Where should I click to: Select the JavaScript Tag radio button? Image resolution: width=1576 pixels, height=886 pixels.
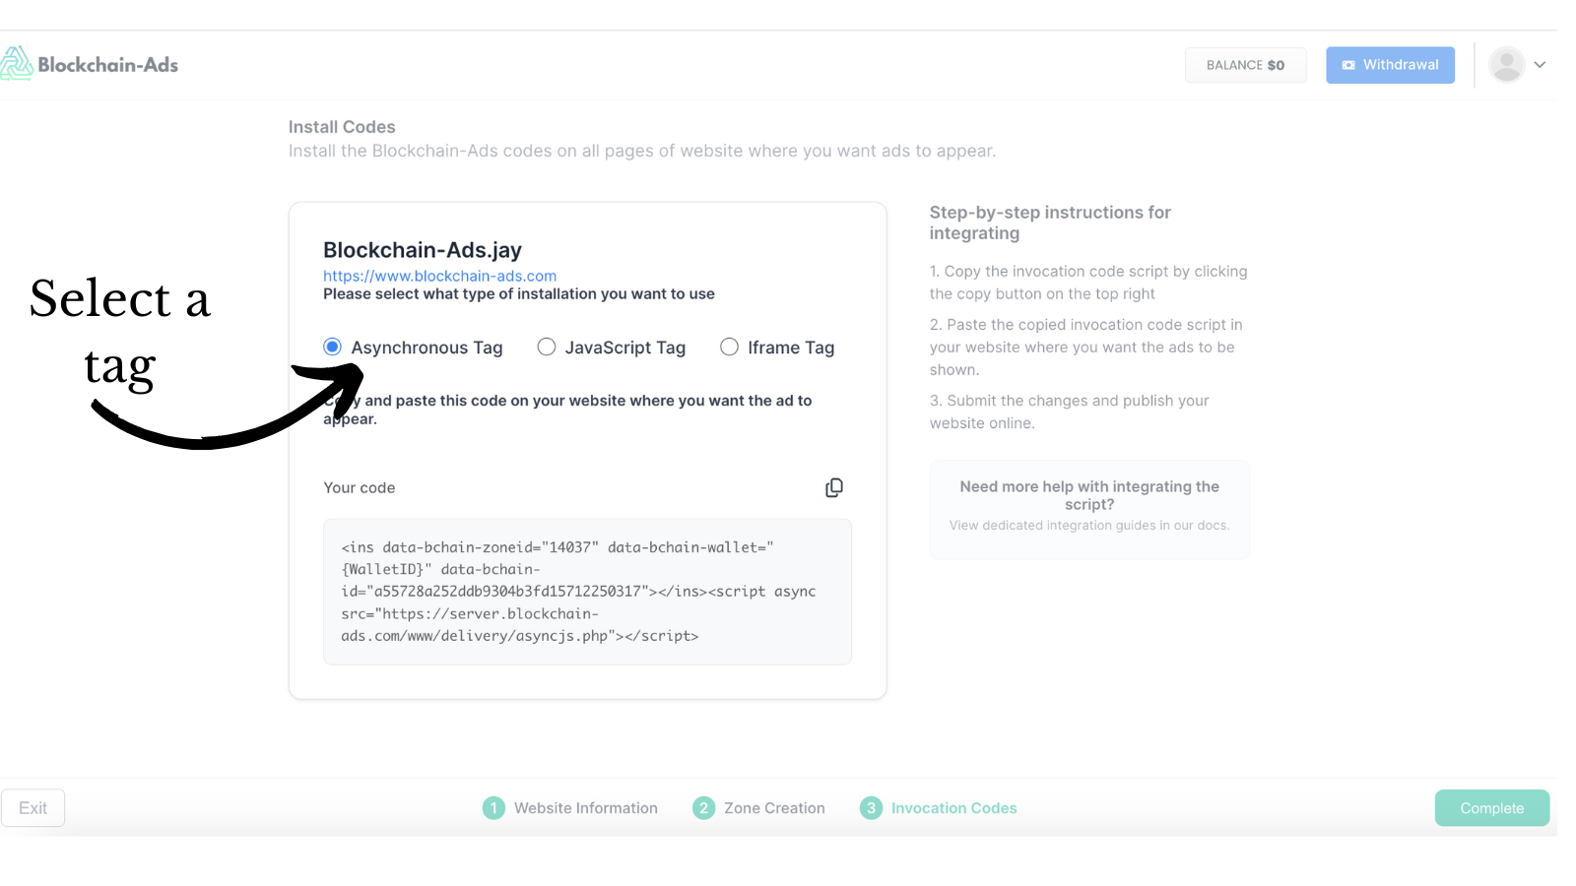pos(547,347)
